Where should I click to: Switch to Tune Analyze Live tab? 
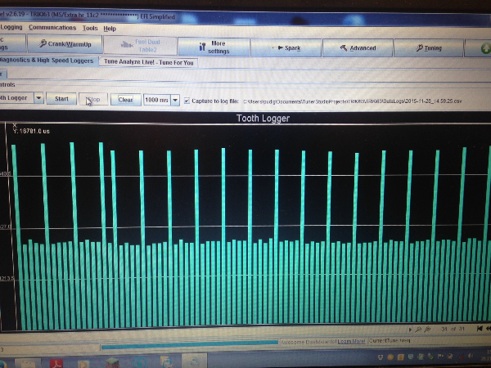point(149,62)
